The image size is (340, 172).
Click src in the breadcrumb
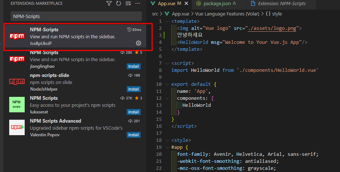point(155,14)
